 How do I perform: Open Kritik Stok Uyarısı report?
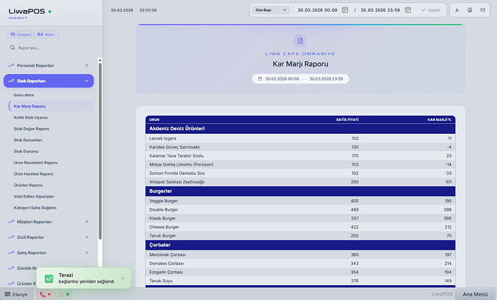coord(30,117)
